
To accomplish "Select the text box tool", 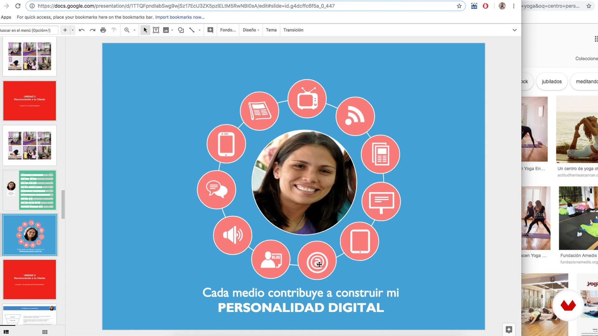I will click(156, 30).
